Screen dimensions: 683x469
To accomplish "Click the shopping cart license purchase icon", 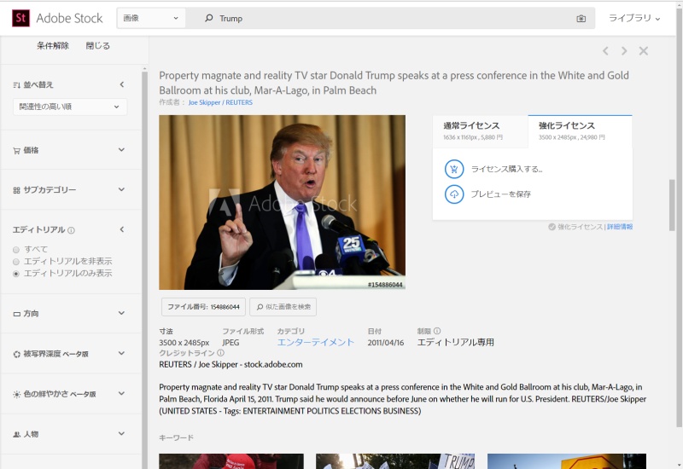I will (454, 169).
